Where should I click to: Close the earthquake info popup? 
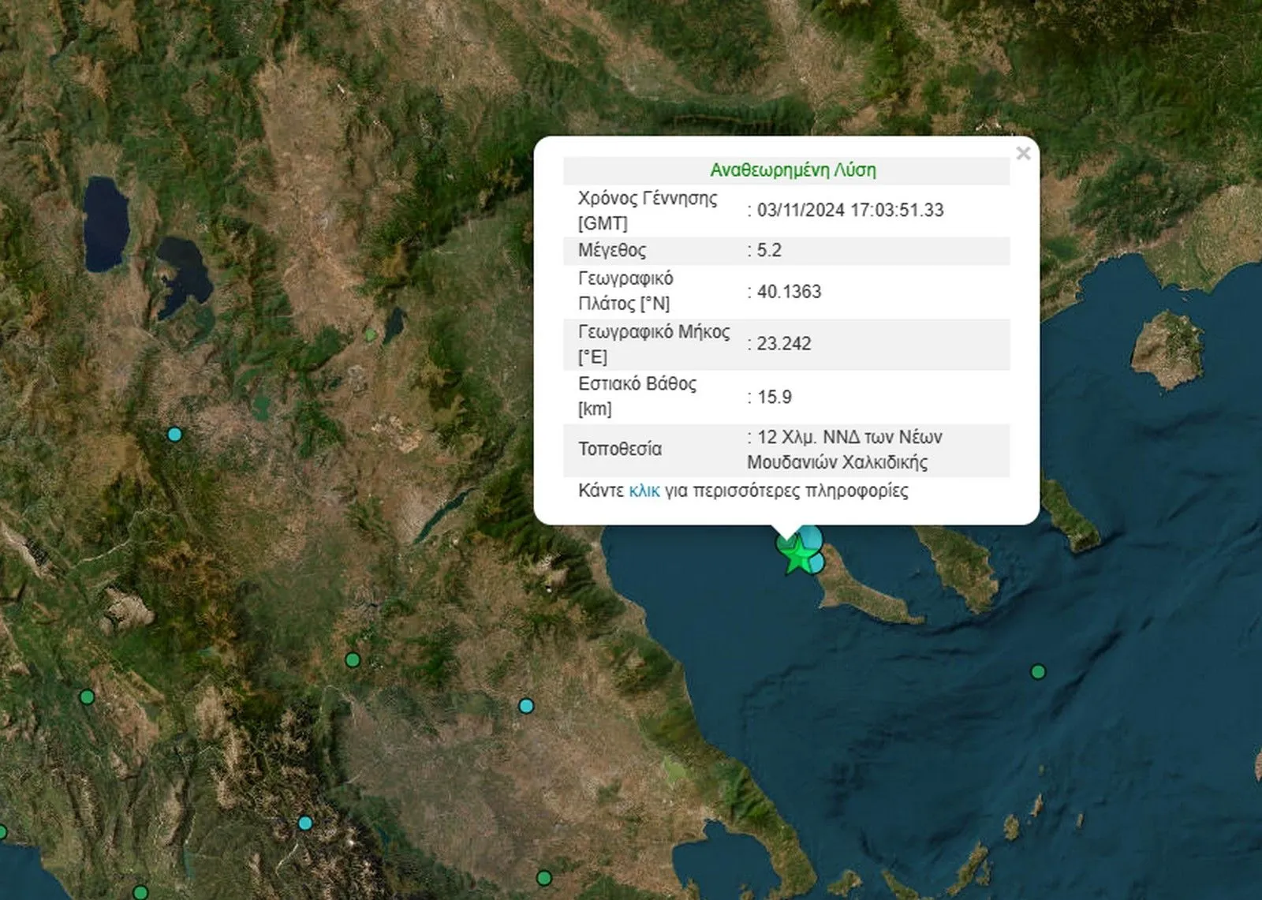[1023, 153]
